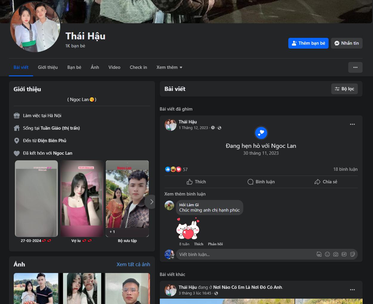This screenshot has height=304, width=373.
Task: Open the Bộ lọc filter button
Action: 344,89
